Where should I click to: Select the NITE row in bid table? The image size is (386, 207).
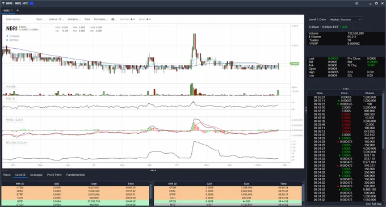click(75, 201)
